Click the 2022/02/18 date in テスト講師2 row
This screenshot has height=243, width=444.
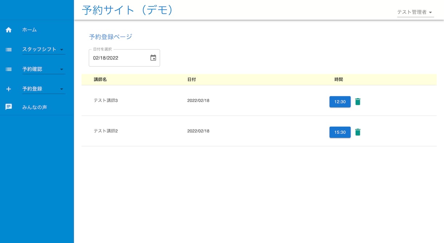(198, 131)
